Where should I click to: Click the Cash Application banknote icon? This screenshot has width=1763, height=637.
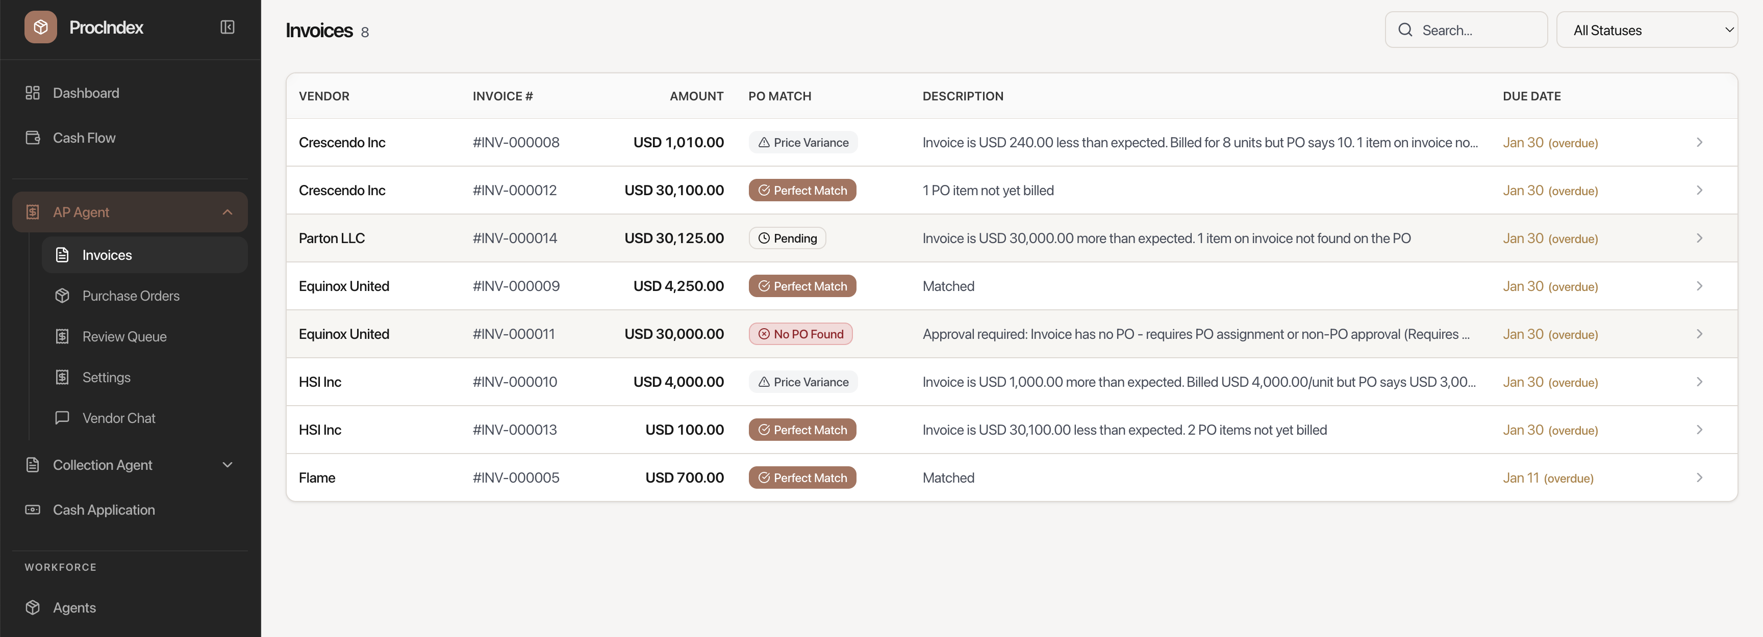pyautogui.click(x=32, y=510)
